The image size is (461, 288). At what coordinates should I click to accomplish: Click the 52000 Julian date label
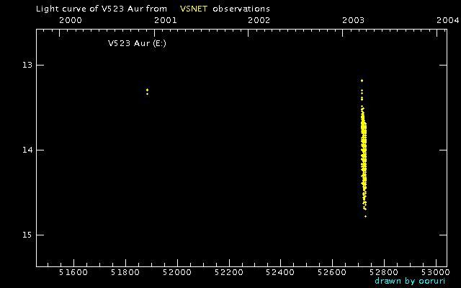point(177,272)
